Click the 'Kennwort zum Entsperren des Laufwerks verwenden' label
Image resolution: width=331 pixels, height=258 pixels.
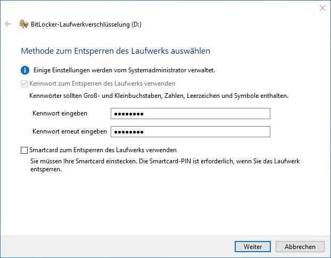click(x=102, y=84)
